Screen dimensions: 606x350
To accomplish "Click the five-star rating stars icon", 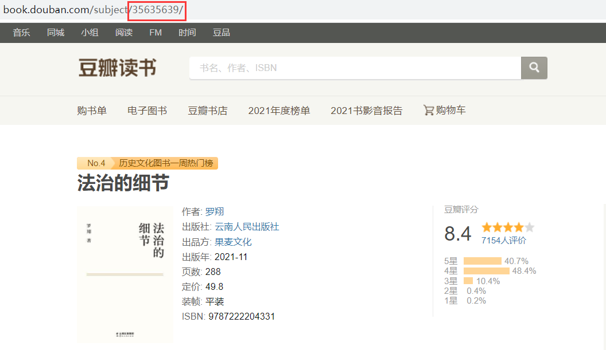I will tap(508, 227).
